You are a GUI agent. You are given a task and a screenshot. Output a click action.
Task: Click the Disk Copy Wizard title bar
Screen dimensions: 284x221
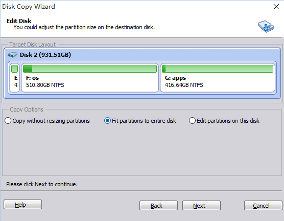136,7
